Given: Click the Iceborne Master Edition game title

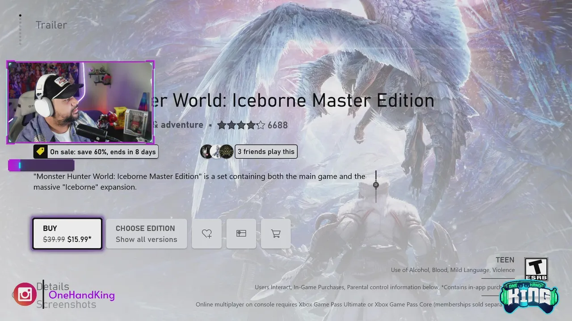Looking at the screenshot, I should click(x=294, y=100).
